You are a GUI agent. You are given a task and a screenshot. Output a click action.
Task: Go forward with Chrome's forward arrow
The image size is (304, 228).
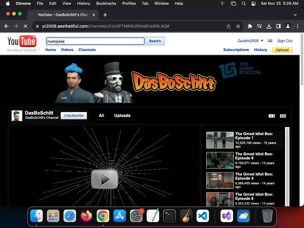[x=16, y=26]
